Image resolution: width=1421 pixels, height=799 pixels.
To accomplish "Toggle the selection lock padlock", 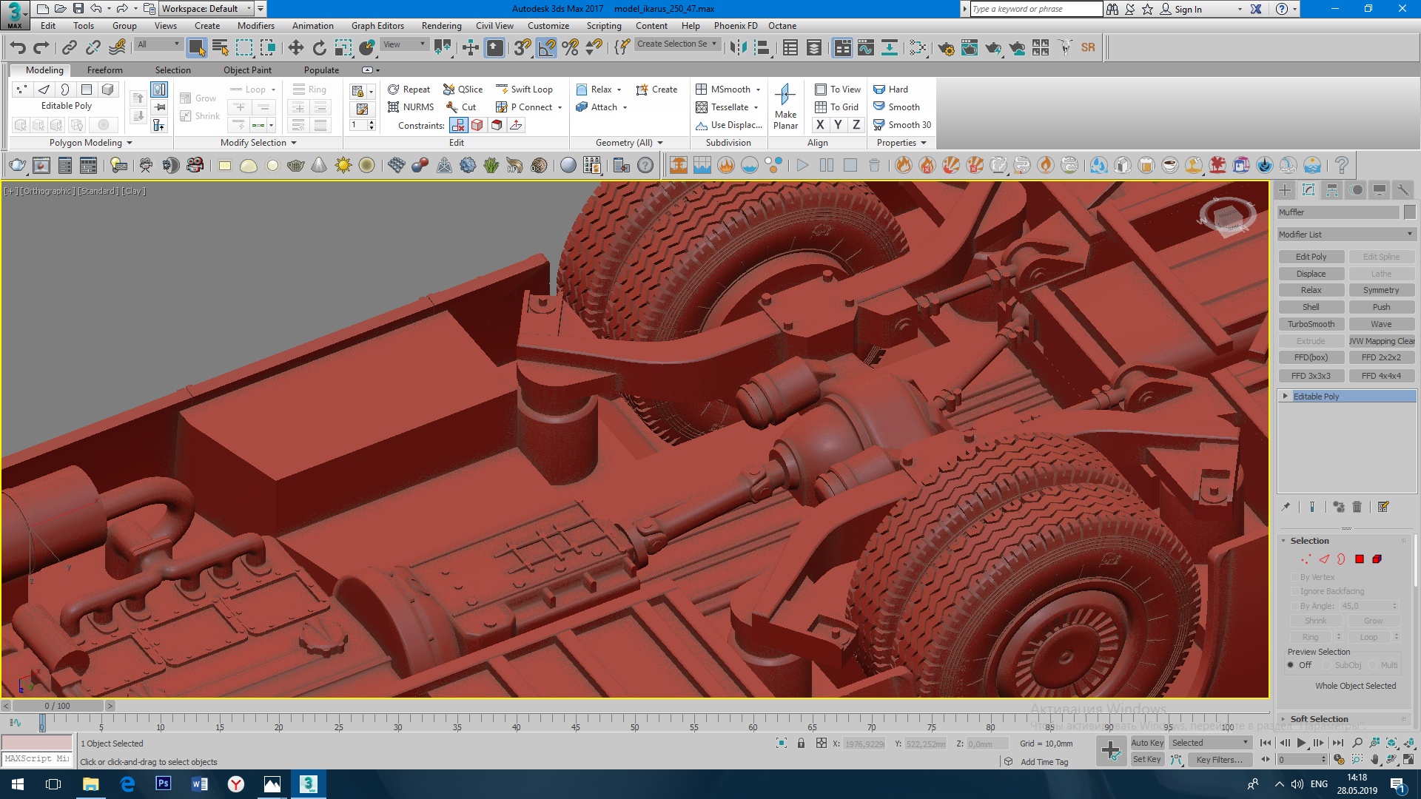I will pos(801,743).
